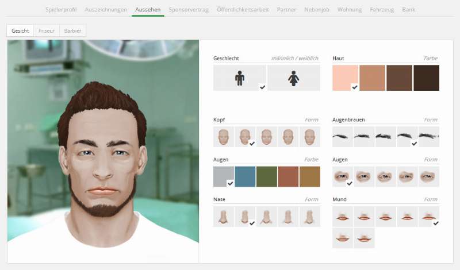Screen dimensions: 460x270
Task: Select the female gender icon
Action: pos(293,78)
